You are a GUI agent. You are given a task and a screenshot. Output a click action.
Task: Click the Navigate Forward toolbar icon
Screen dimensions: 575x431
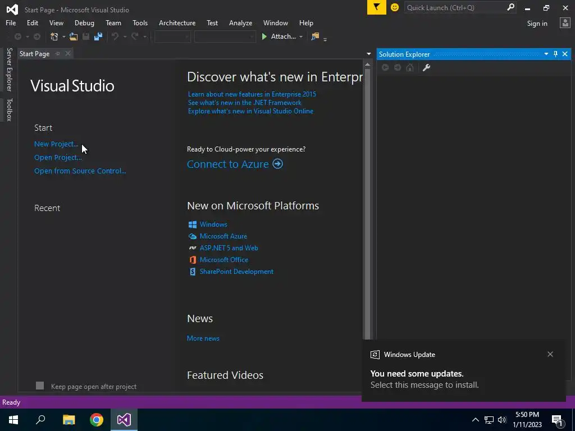(37, 36)
